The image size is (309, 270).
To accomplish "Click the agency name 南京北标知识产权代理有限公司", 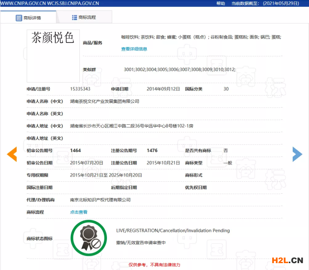I will [x=100, y=200].
